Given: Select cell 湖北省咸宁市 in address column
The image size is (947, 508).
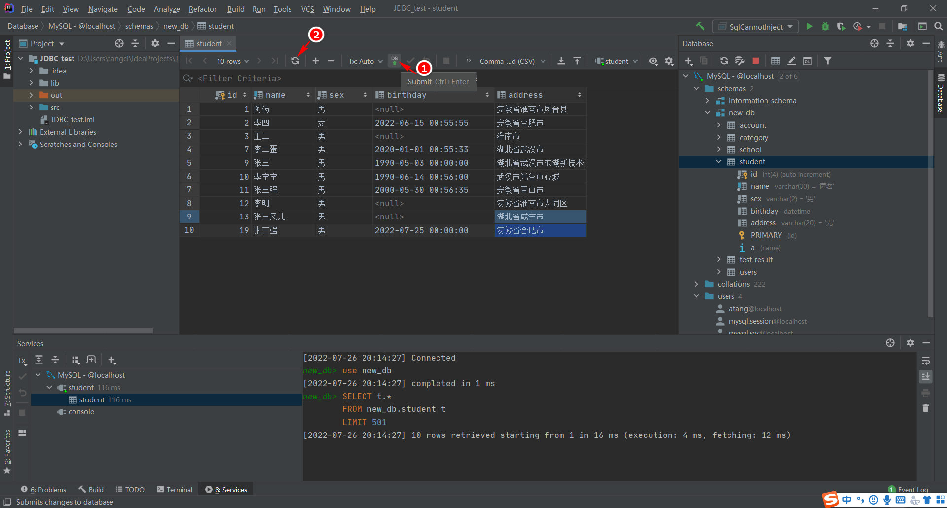Looking at the screenshot, I should (540, 217).
